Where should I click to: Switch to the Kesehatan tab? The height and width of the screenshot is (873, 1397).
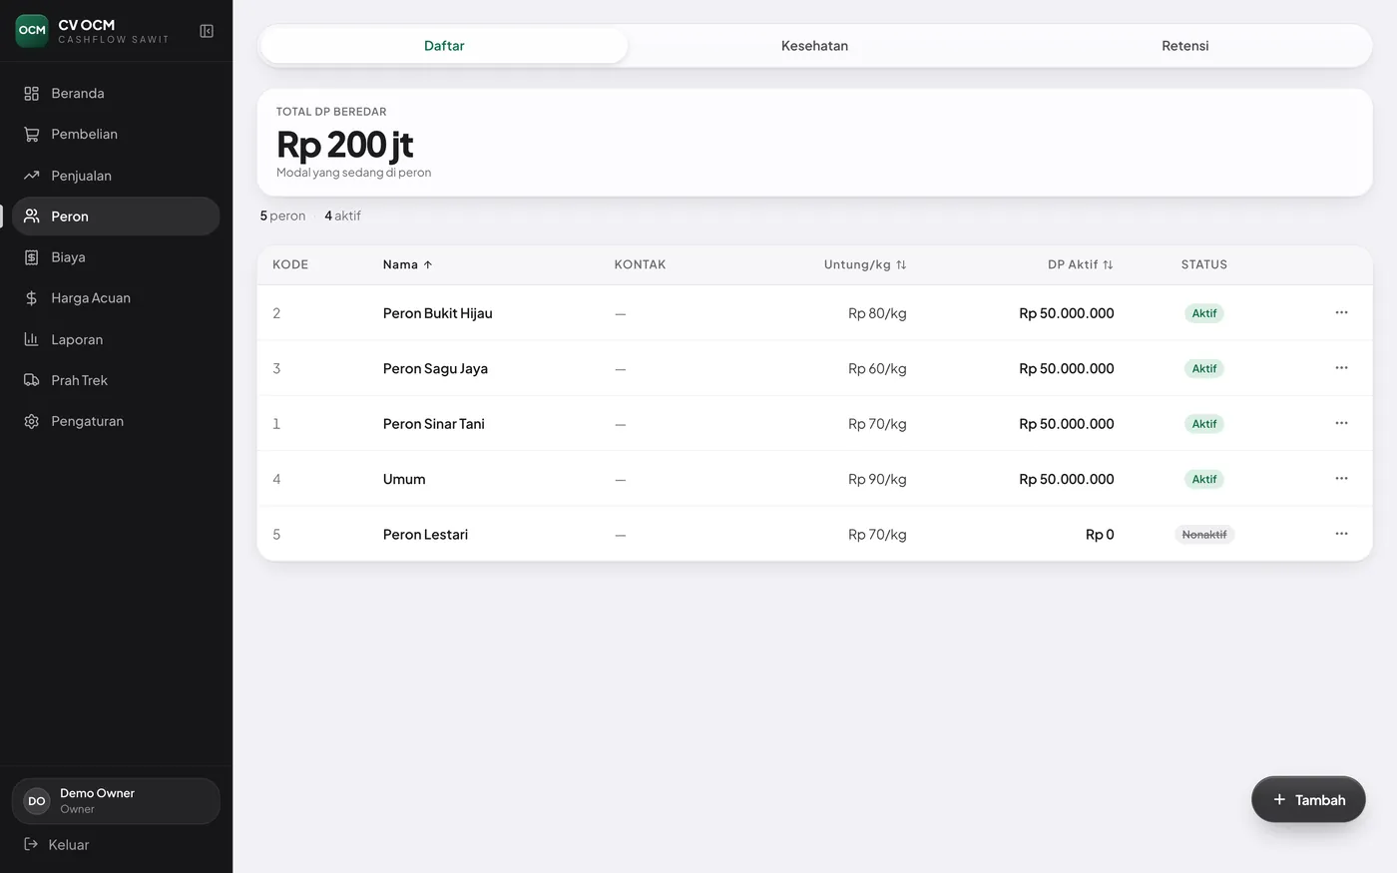[814, 46]
